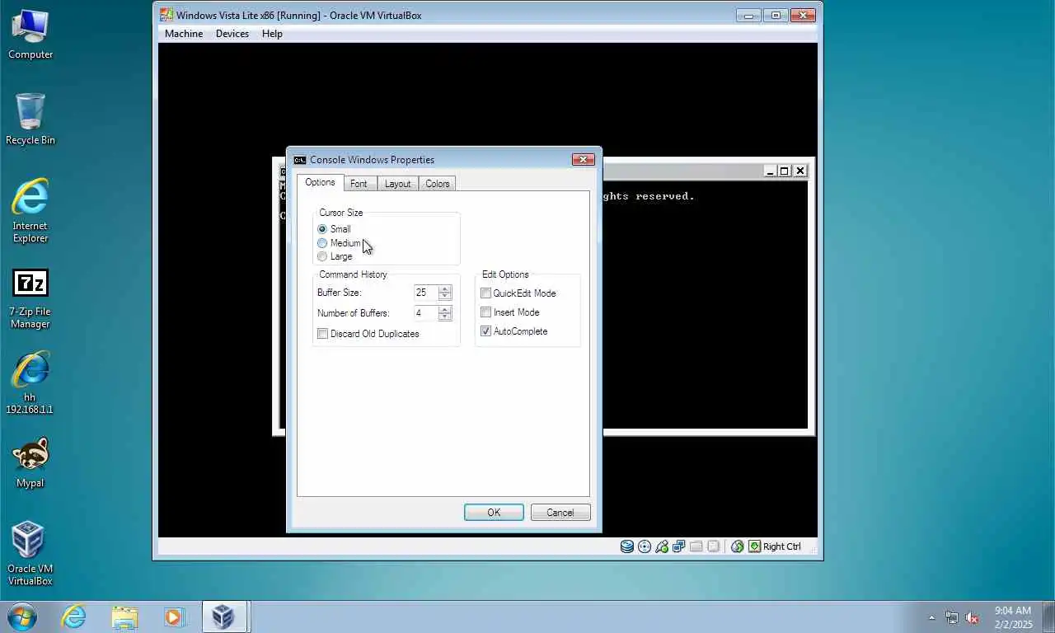
Task: Click OK in Console Properties
Action: pos(494,513)
